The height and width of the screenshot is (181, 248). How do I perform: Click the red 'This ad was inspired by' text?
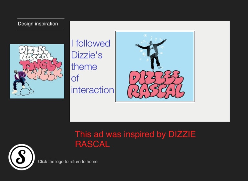(120, 134)
